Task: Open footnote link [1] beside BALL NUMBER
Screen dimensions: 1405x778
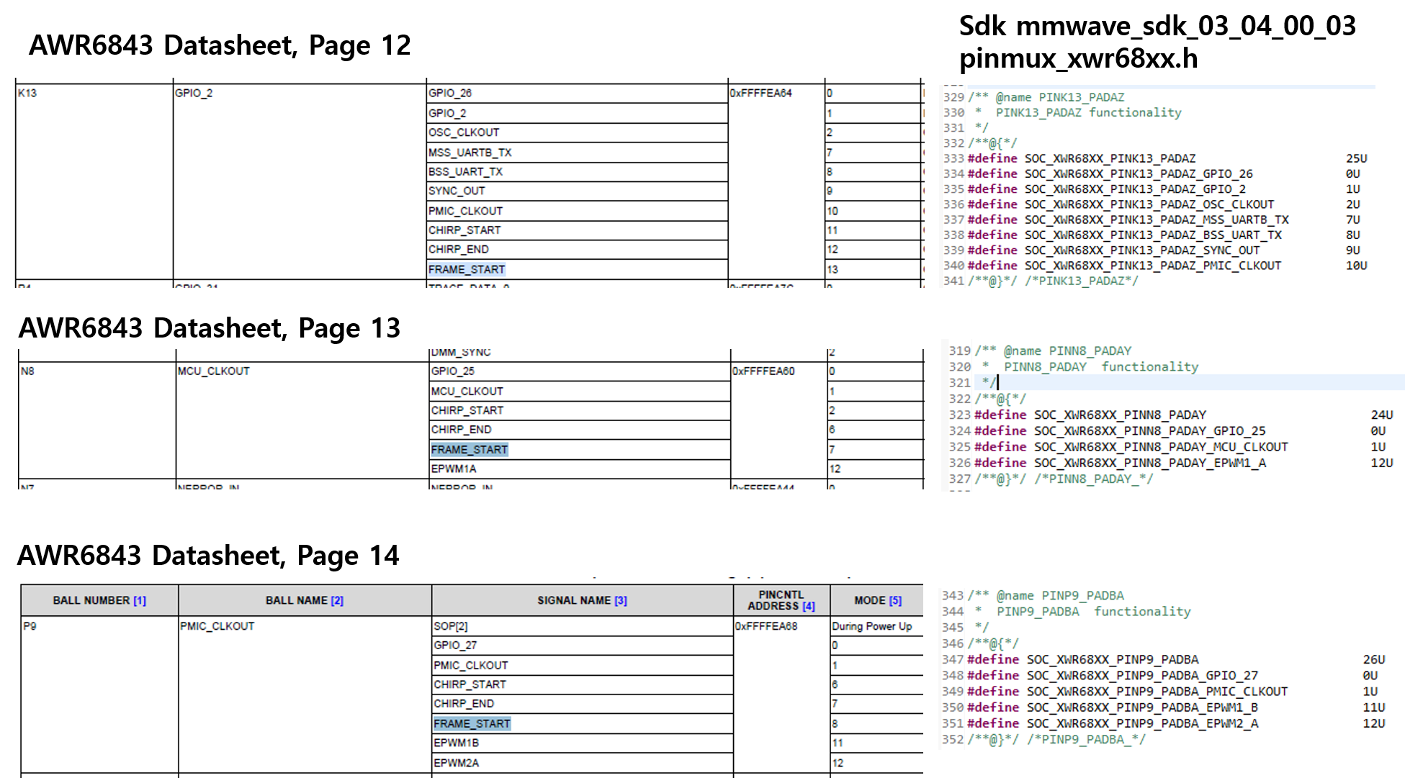Action: tap(140, 600)
